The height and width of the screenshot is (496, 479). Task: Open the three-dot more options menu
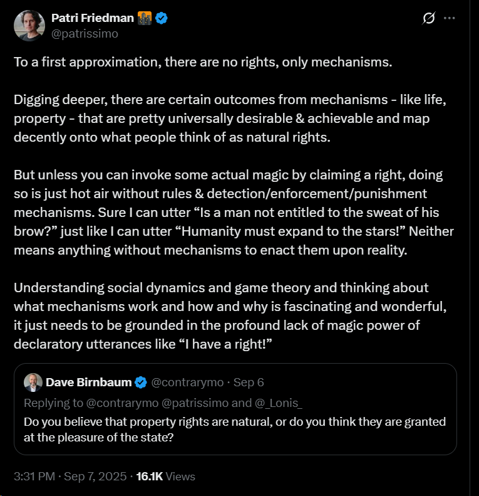(449, 18)
